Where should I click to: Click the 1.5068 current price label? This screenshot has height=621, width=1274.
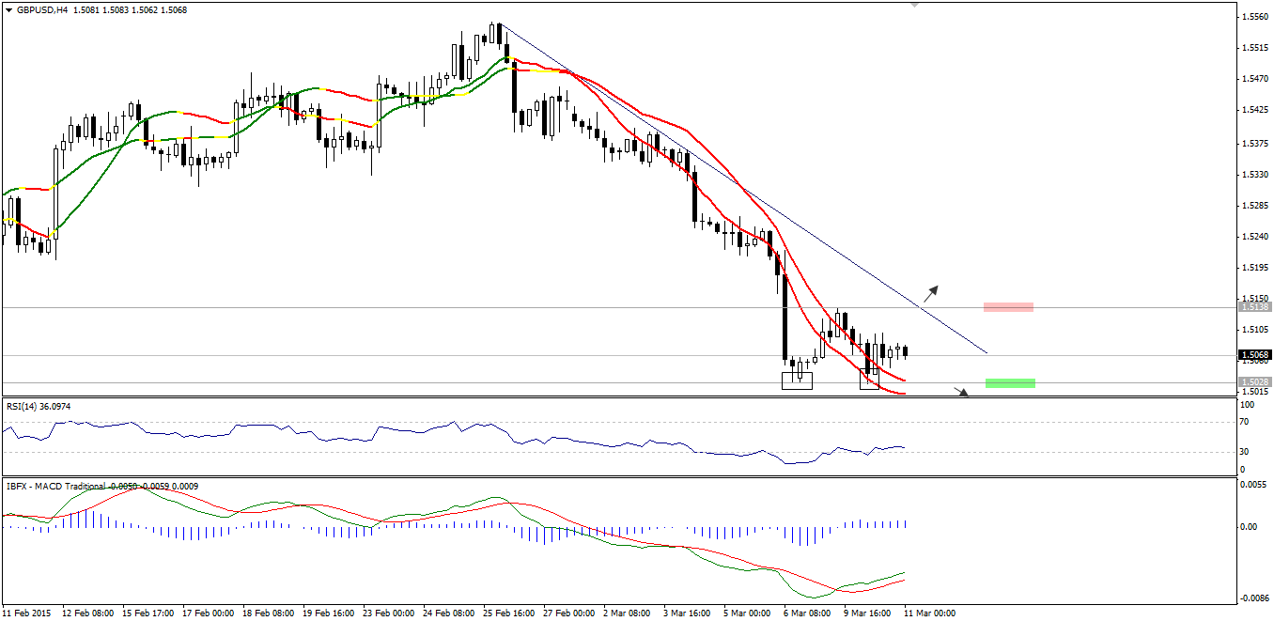click(x=1254, y=355)
